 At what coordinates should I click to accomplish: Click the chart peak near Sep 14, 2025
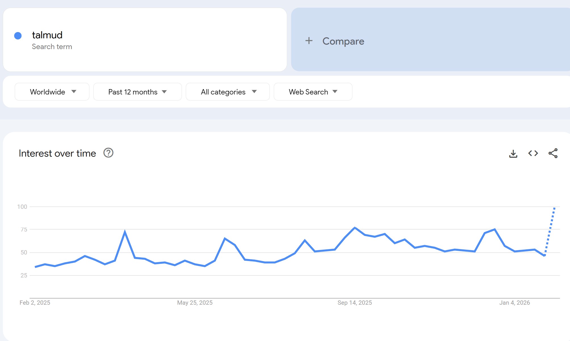pyautogui.click(x=355, y=228)
